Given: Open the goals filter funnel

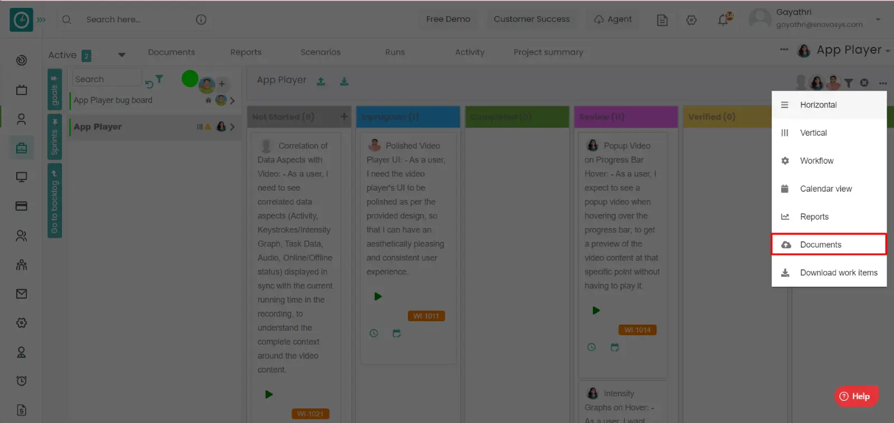Looking at the screenshot, I should 159,79.
